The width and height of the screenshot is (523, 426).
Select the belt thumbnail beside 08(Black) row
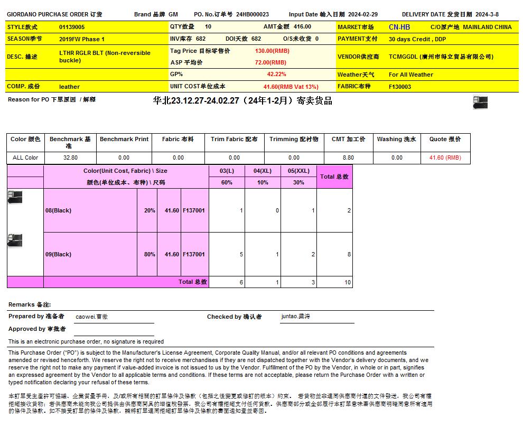coord(15,197)
